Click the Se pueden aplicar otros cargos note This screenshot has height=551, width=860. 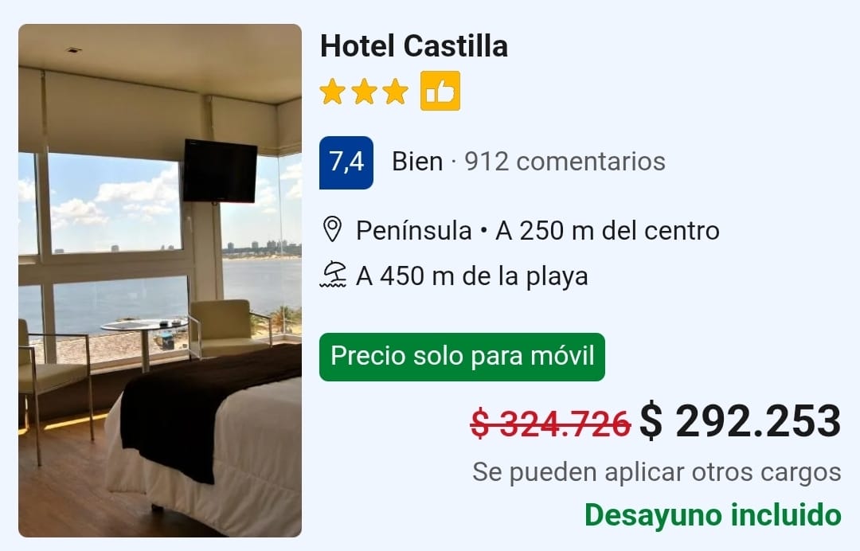(x=657, y=473)
